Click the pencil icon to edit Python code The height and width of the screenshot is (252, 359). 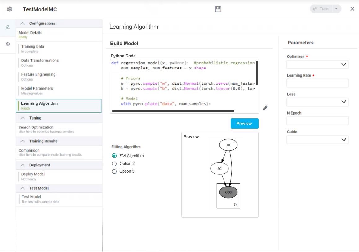pyautogui.click(x=265, y=108)
